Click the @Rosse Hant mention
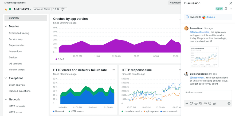The image size is (235, 116). pos(197,78)
